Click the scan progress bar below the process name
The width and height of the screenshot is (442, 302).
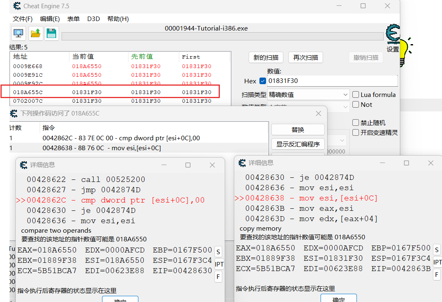[x=222, y=37]
